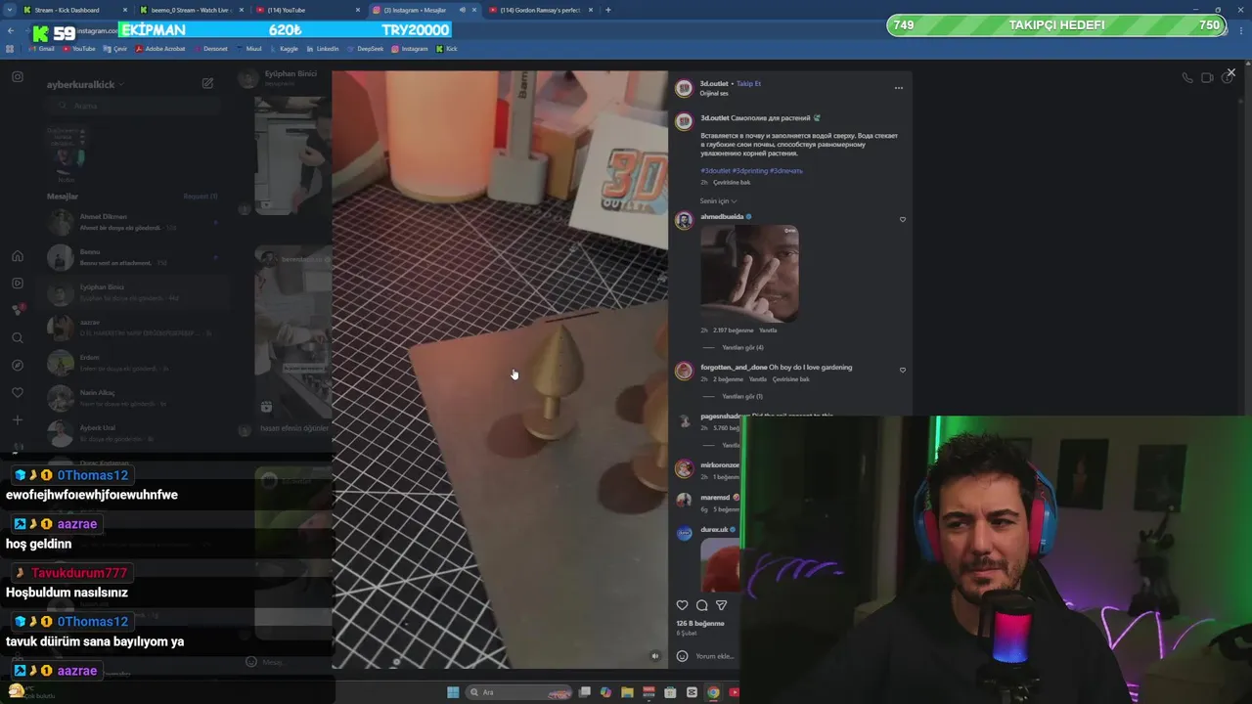Open Instagram logo in left sidebar

click(x=18, y=76)
